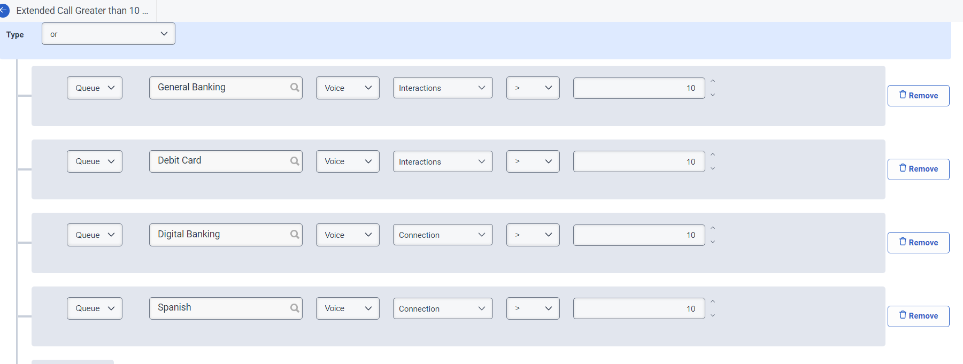Viewport: 963px width, 364px height.
Task: Decrement the Debit Card threshold value
Action: pos(713,168)
